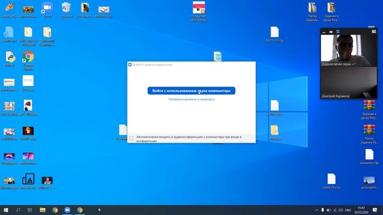Open Windows taskbar search
Viewport: 383px width, 215px height.
tap(18, 210)
